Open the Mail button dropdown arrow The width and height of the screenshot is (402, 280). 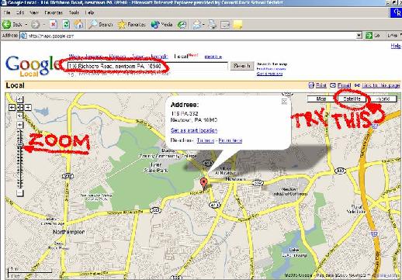pyautogui.click(x=204, y=25)
